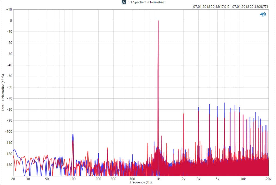This screenshot has width=276, height=185.
Task: Click the 2 kHz second harmonic peak
Action: point(184,114)
